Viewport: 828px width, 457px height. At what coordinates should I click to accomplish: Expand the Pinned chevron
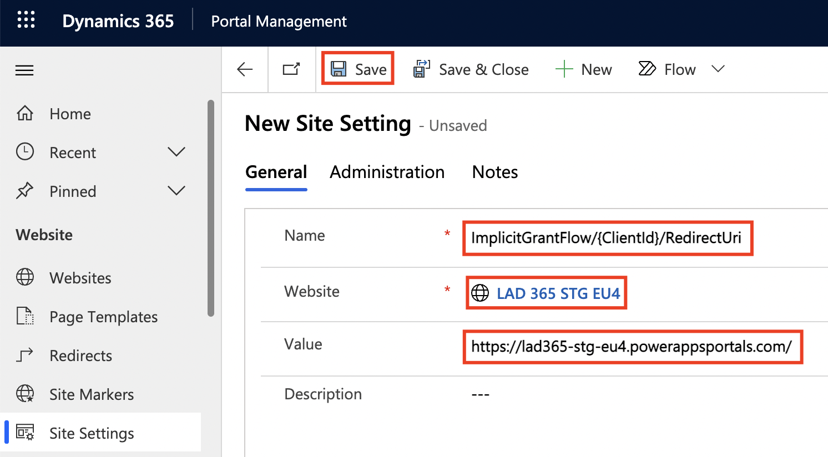click(x=176, y=191)
